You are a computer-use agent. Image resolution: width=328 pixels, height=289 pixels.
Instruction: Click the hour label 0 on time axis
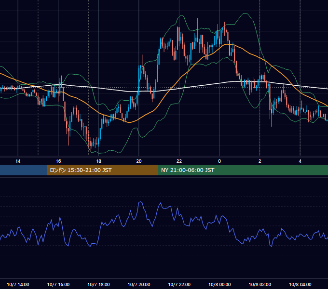point(219,161)
